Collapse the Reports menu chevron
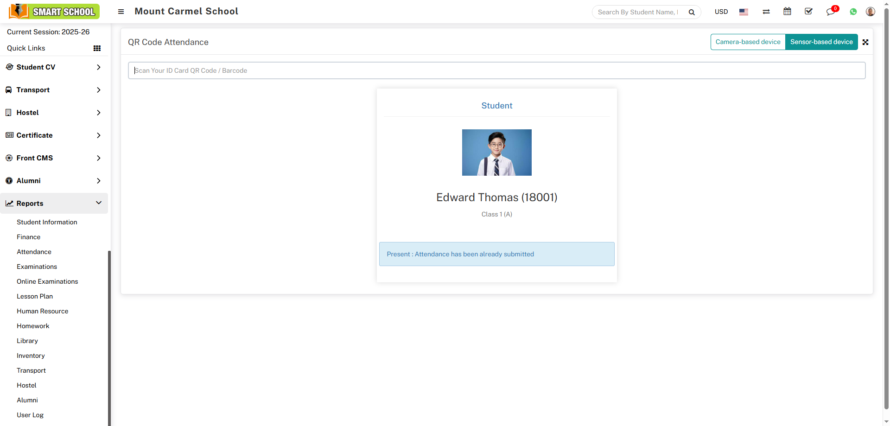The height and width of the screenshot is (426, 890). [98, 203]
